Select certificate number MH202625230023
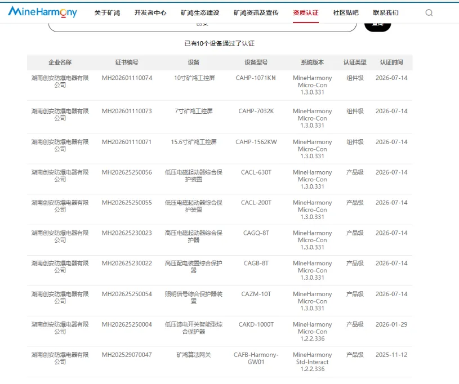This screenshot has width=459, height=384. [x=127, y=233]
